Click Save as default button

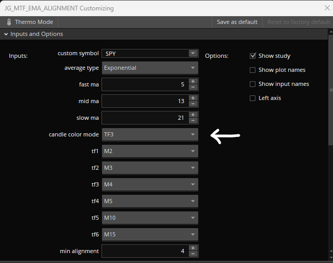pos(237,22)
